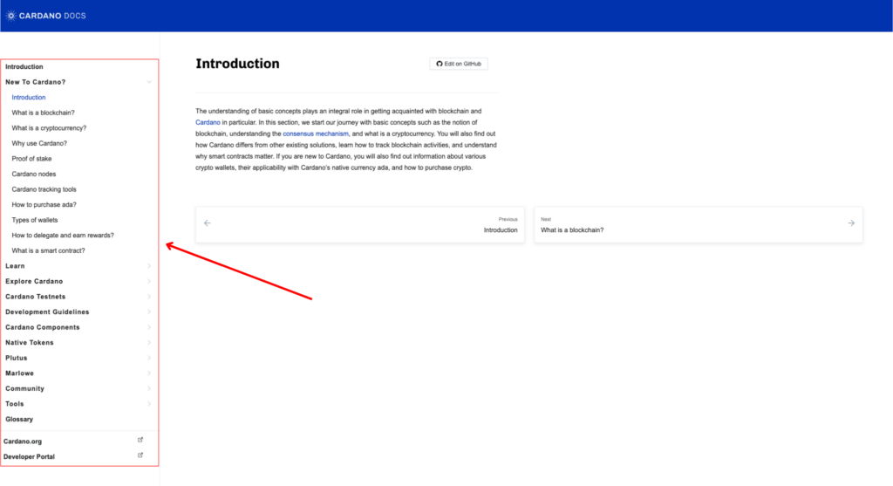Image resolution: width=893 pixels, height=486 pixels.
Task: Open the consensus mechanism link
Action: pos(316,134)
